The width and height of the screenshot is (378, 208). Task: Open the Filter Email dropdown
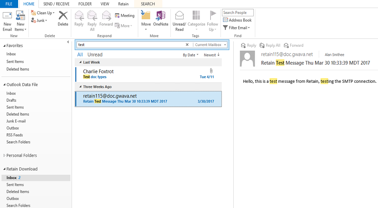(x=237, y=28)
